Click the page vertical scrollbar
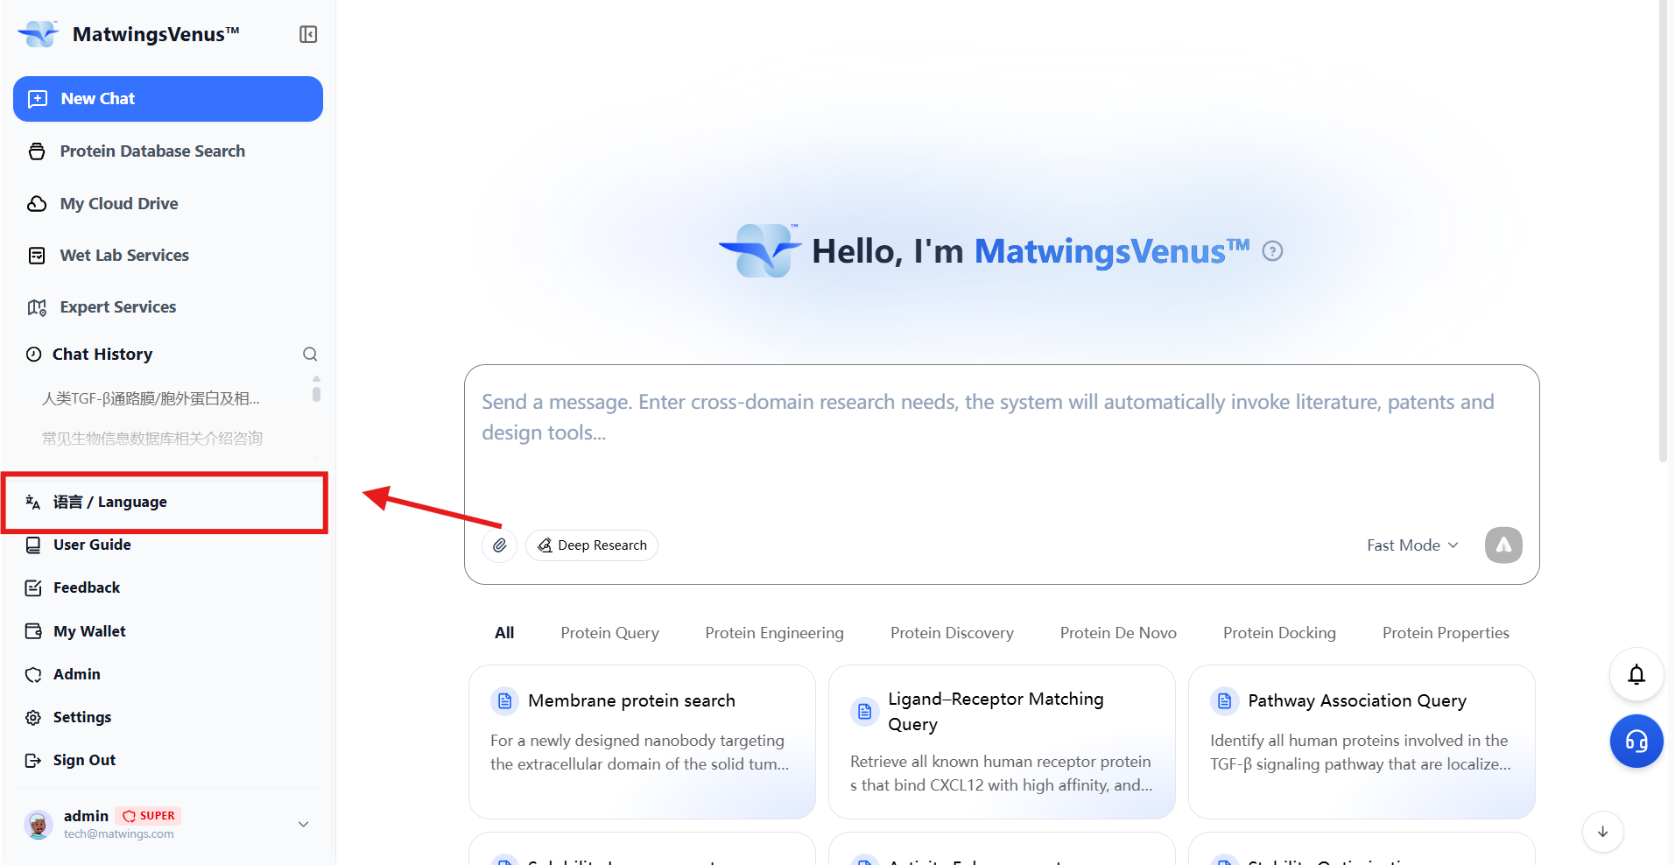Image resolution: width=1675 pixels, height=865 pixels. point(1664,229)
